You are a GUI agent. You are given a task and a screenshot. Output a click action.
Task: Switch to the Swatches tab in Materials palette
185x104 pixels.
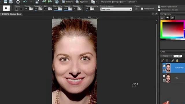172,18
